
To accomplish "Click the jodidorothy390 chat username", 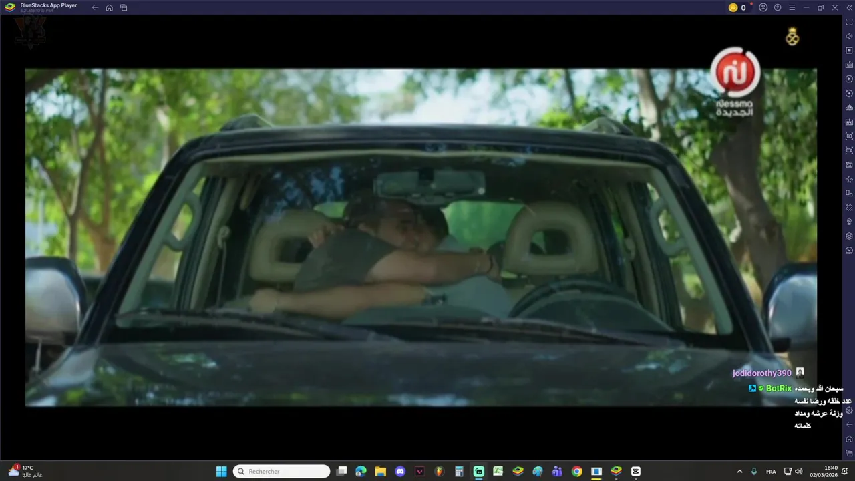I will pos(761,373).
